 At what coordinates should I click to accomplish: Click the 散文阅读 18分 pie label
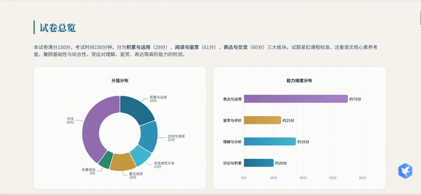point(136,176)
